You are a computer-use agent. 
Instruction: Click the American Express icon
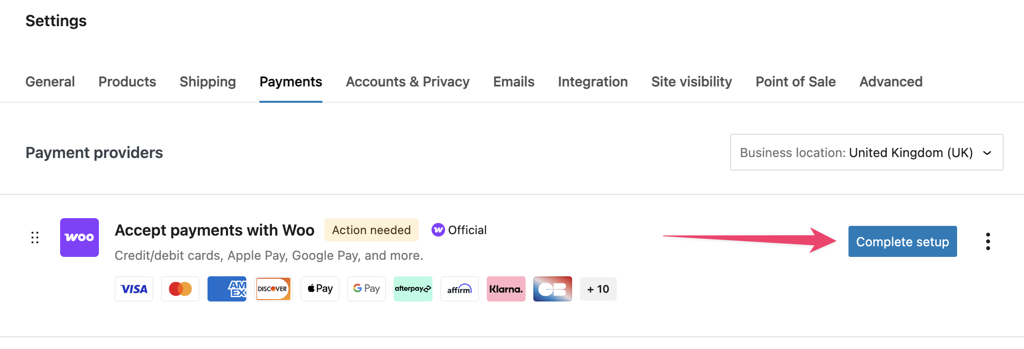click(x=227, y=289)
